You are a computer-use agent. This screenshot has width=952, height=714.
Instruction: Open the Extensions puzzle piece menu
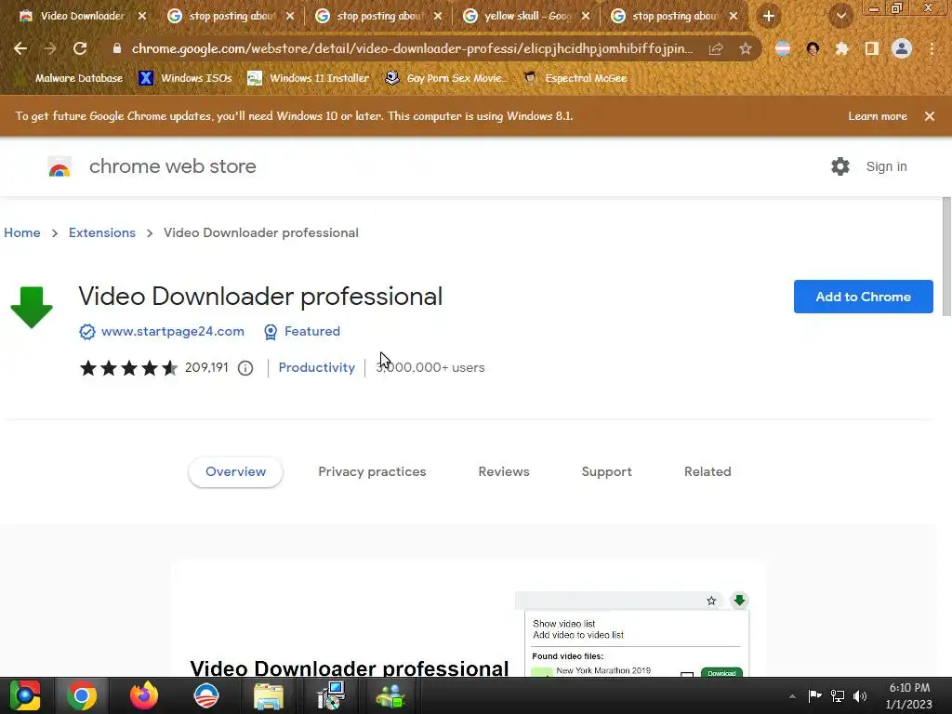click(x=841, y=48)
